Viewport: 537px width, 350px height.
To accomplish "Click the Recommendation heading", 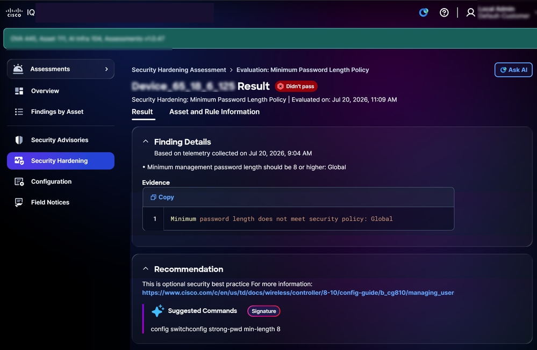I will pyautogui.click(x=189, y=269).
